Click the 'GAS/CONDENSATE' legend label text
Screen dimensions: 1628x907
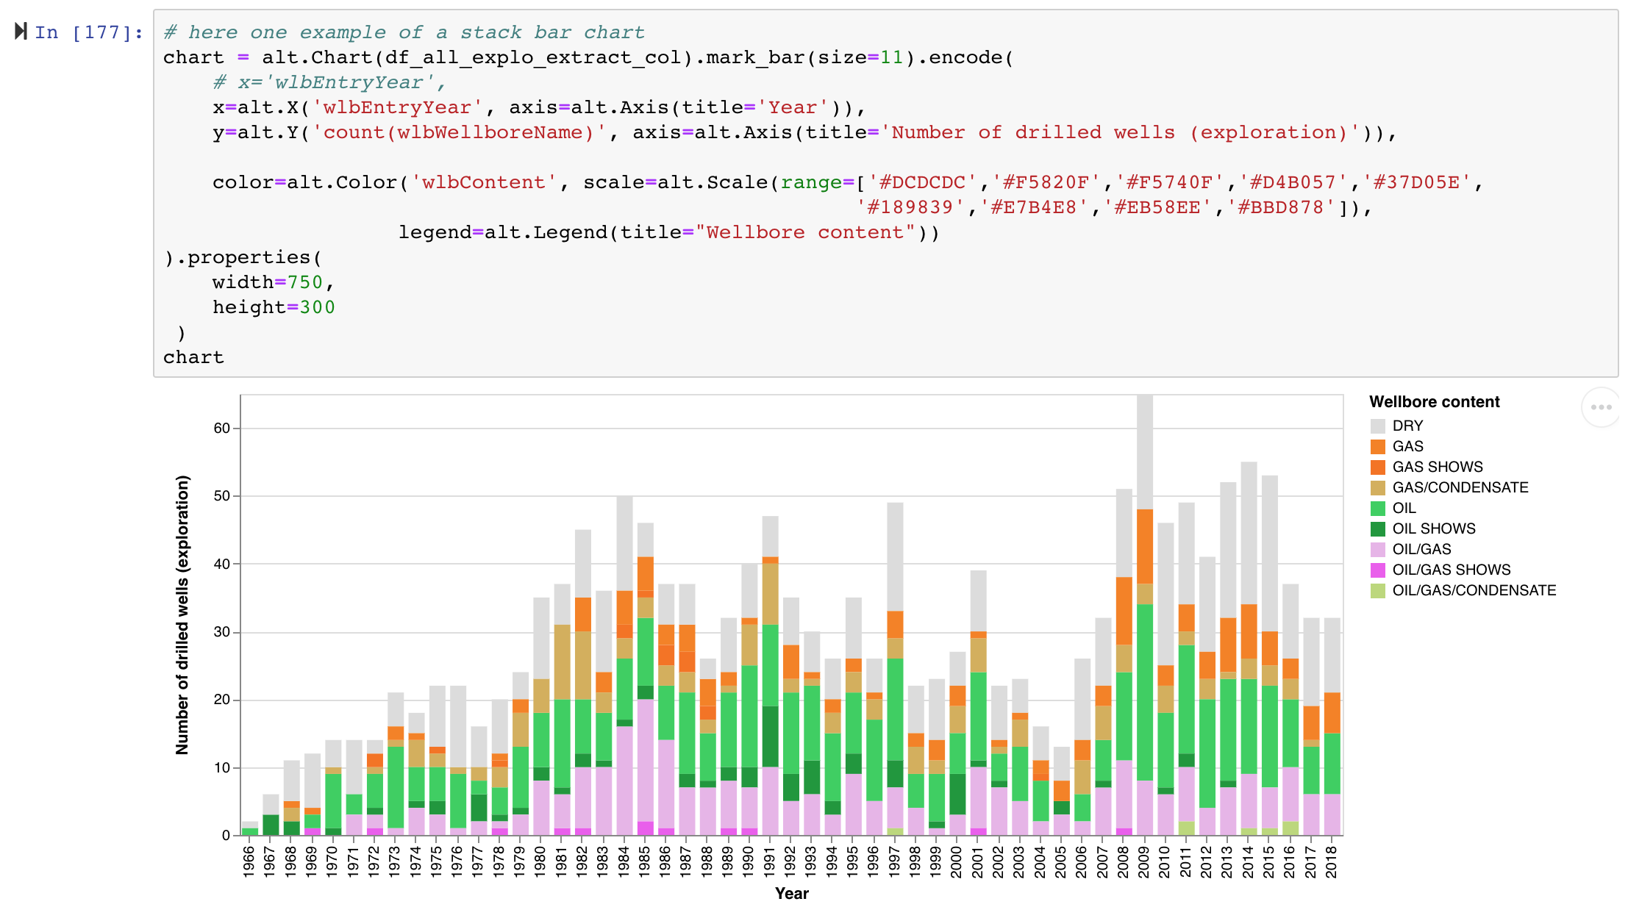click(x=1460, y=487)
